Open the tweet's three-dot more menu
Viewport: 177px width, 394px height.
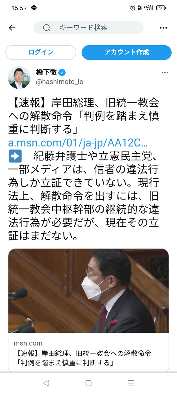(x=165, y=73)
